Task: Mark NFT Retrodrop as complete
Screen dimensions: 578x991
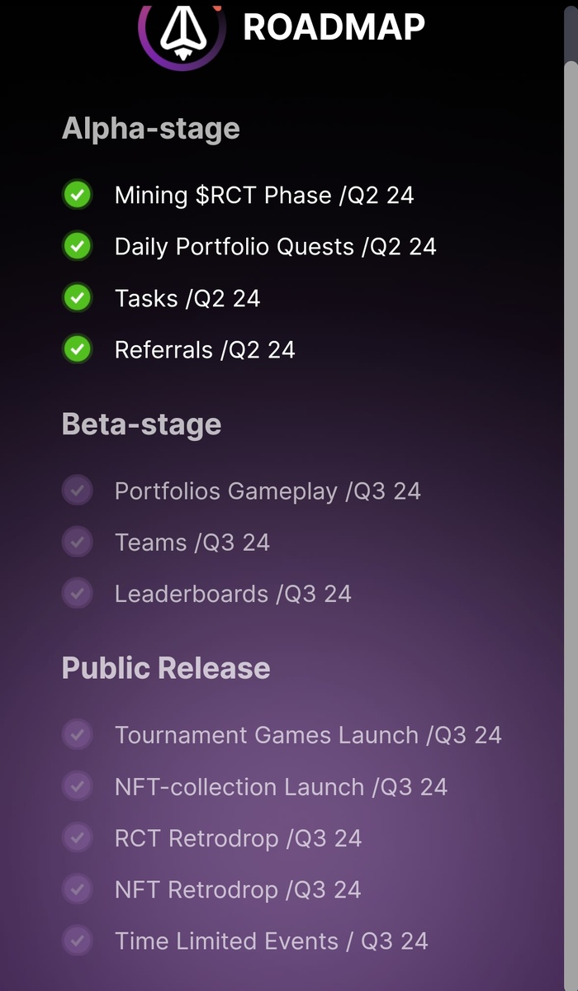Action: (77, 889)
